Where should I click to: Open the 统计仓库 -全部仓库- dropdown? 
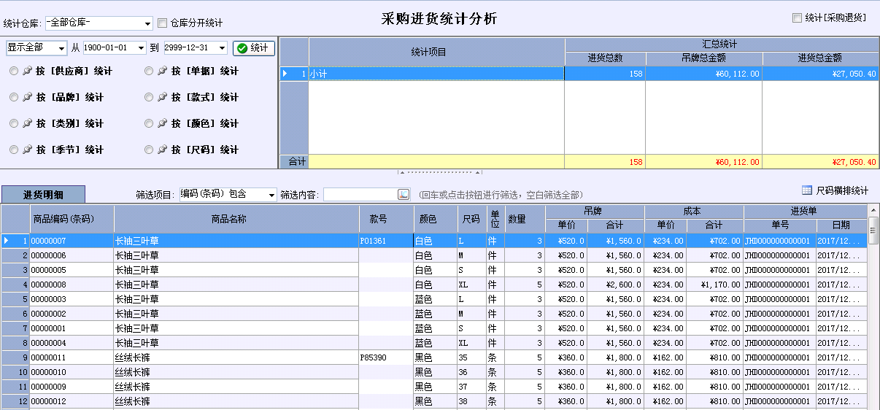pyautogui.click(x=148, y=23)
